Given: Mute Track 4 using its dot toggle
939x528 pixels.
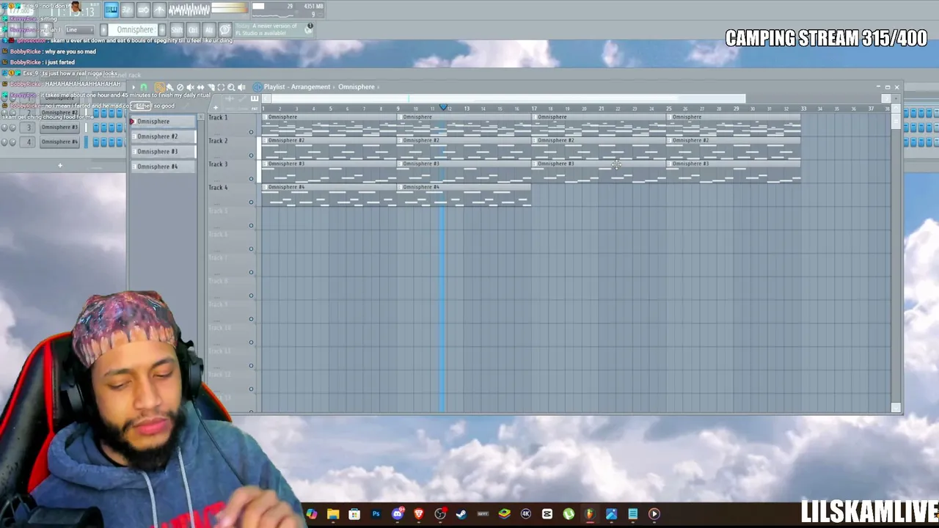Looking at the screenshot, I should click(x=251, y=202).
